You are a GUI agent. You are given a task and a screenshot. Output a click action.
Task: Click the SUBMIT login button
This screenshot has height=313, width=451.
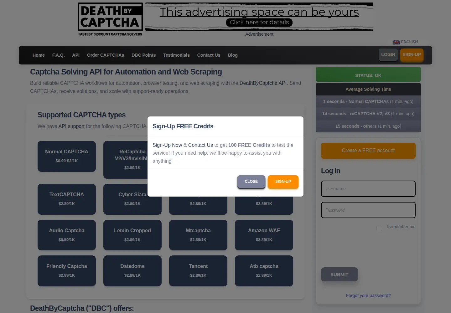click(x=340, y=275)
